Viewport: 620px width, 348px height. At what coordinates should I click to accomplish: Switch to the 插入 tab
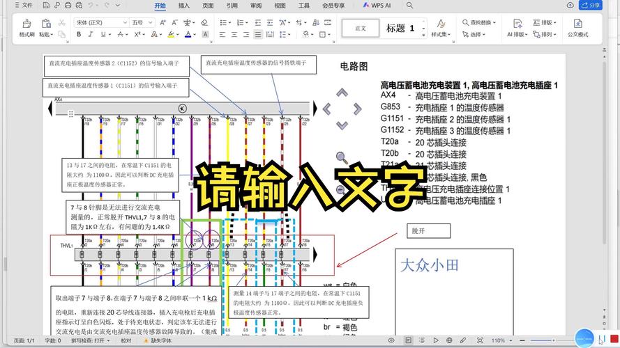pyautogui.click(x=184, y=6)
